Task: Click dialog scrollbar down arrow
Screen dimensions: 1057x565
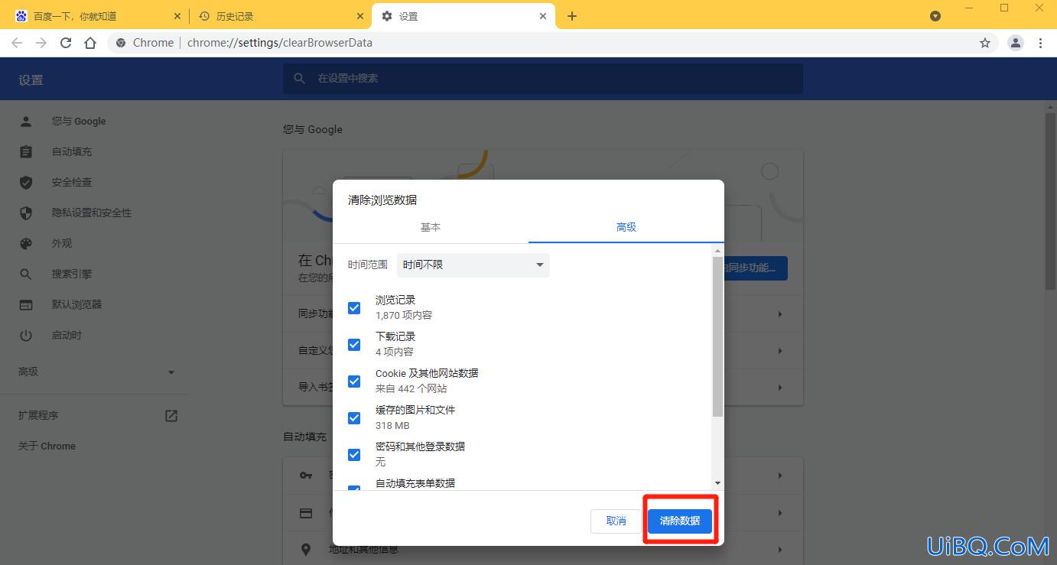Action: click(x=717, y=483)
